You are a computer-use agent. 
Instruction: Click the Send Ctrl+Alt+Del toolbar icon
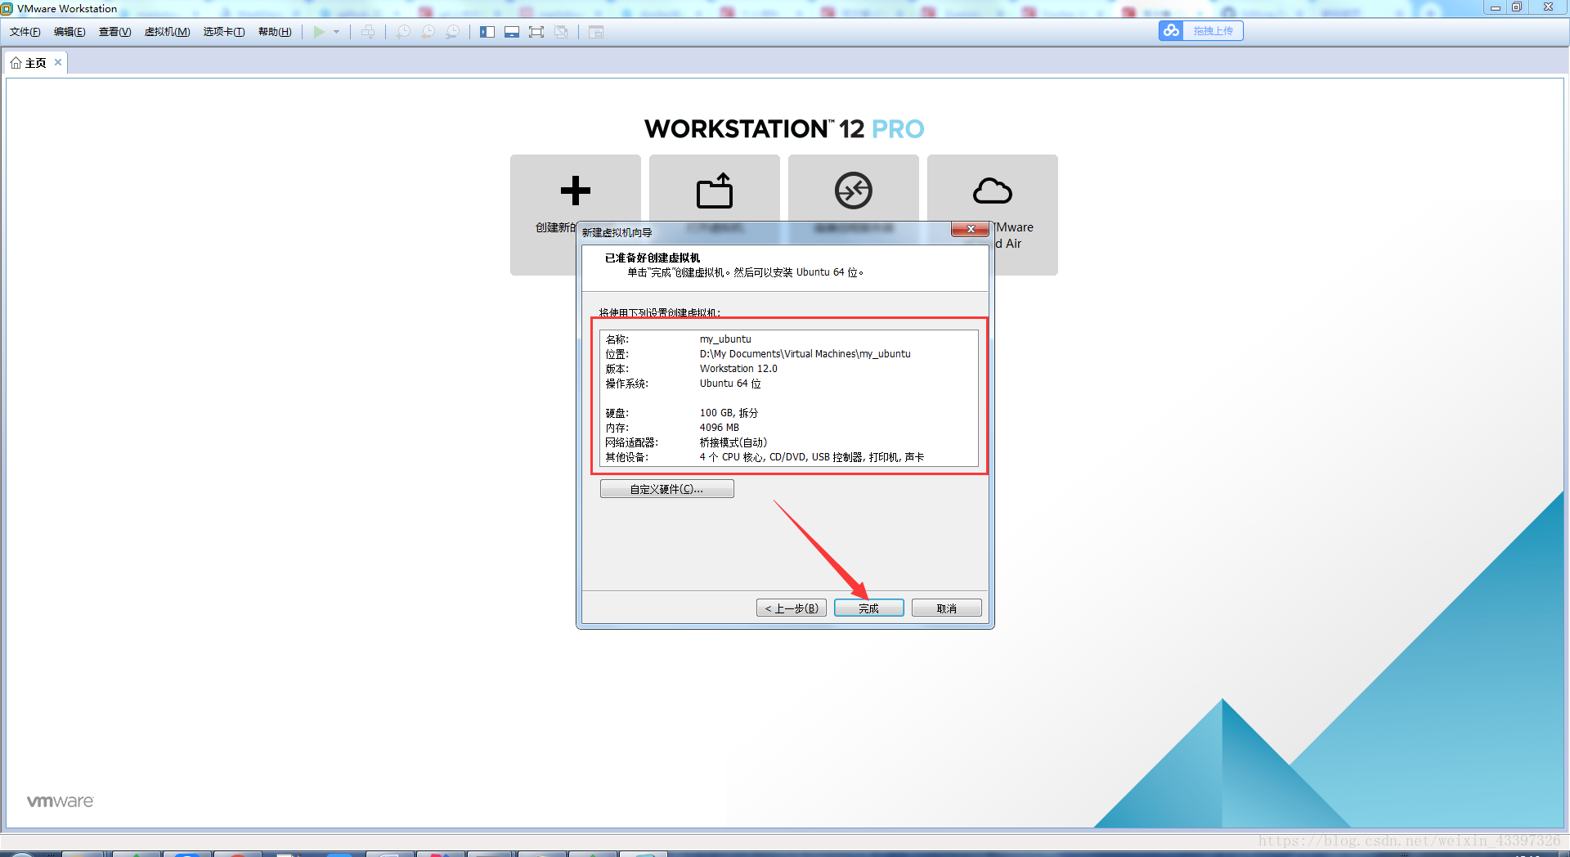tap(368, 32)
